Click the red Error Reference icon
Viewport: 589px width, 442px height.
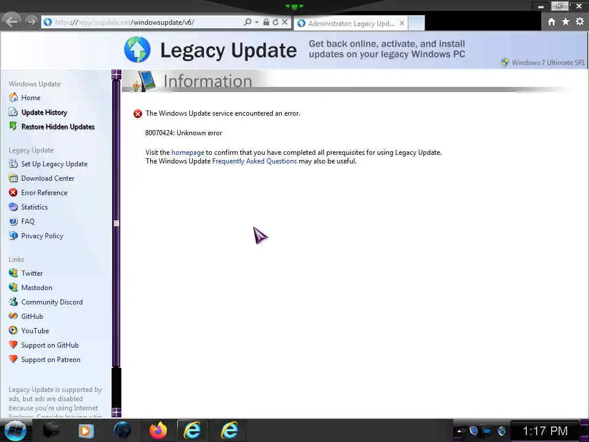[13, 192]
